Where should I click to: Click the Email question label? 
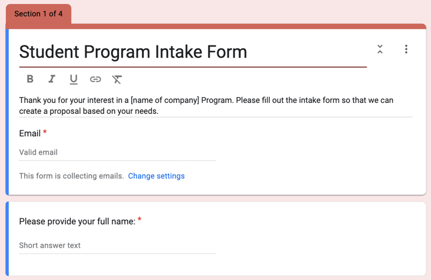(30, 133)
